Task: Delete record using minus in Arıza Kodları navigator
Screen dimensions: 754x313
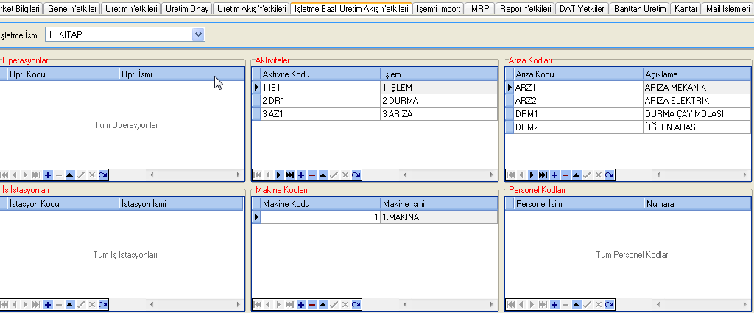Action: [x=565, y=175]
